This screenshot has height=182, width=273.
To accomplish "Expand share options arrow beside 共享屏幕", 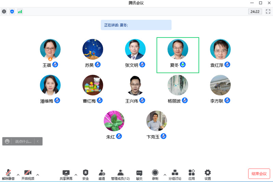I will click(76, 175).
